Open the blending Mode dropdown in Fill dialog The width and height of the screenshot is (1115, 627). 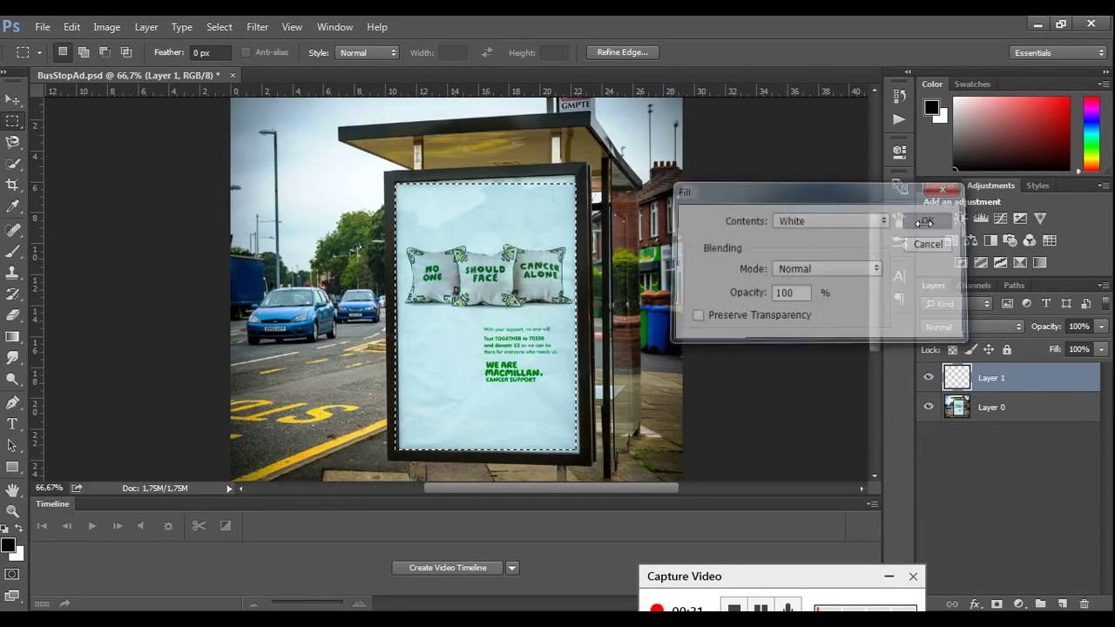[827, 269]
